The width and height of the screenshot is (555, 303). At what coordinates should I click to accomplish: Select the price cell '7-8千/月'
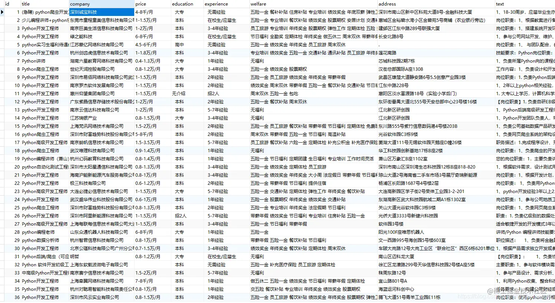tap(153, 281)
